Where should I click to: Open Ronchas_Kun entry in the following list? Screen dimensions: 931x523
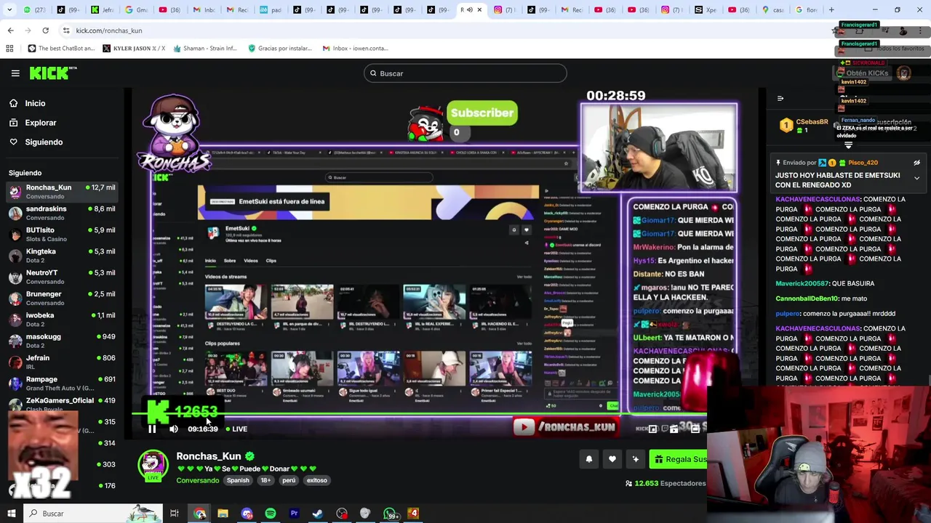pyautogui.click(x=62, y=192)
